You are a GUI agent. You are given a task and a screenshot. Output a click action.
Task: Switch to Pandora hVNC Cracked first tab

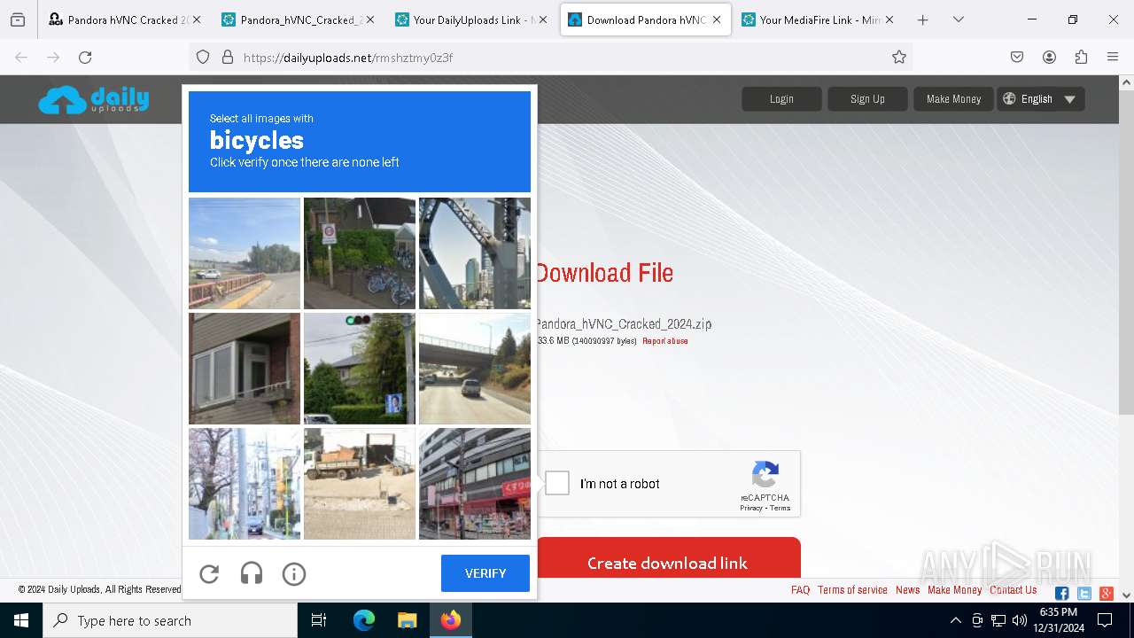(x=122, y=19)
